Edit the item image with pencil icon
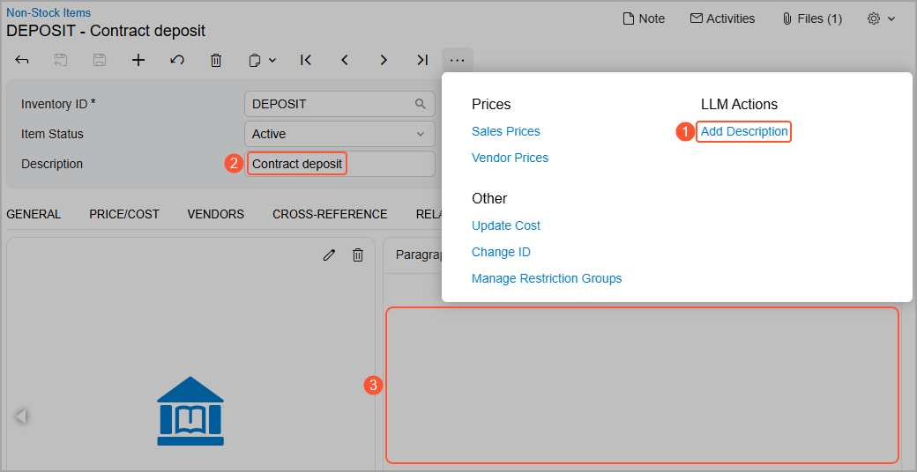The width and height of the screenshot is (917, 472). click(x=330, y=254)
